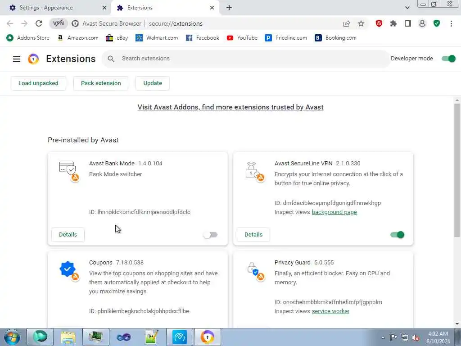This screenshot has height=346, width=461.
Task: Open the eBay bookmark
Action: pyautogui.click(x=117, y=38)
